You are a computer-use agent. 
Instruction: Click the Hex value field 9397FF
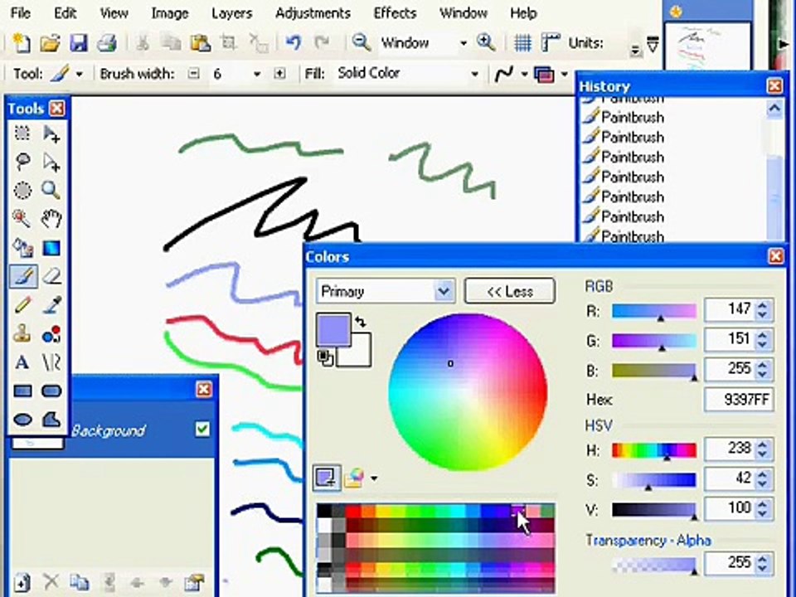[x=739, y=400]
